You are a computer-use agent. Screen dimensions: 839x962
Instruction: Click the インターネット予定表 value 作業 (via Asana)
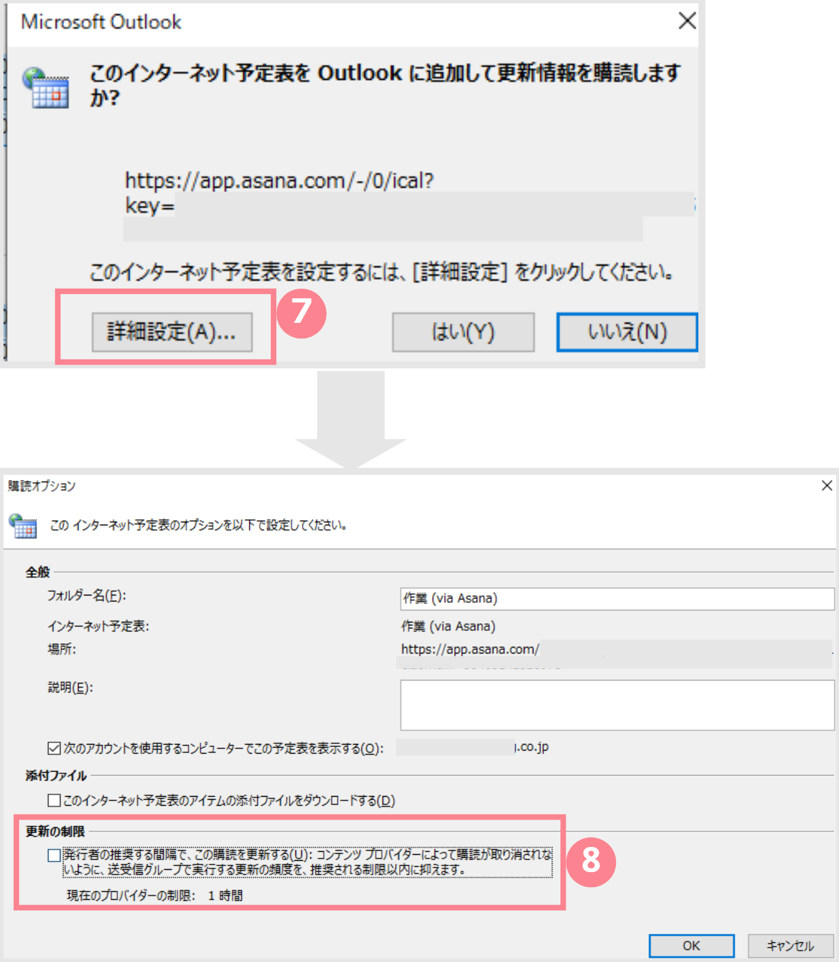[x=448, y=627]
